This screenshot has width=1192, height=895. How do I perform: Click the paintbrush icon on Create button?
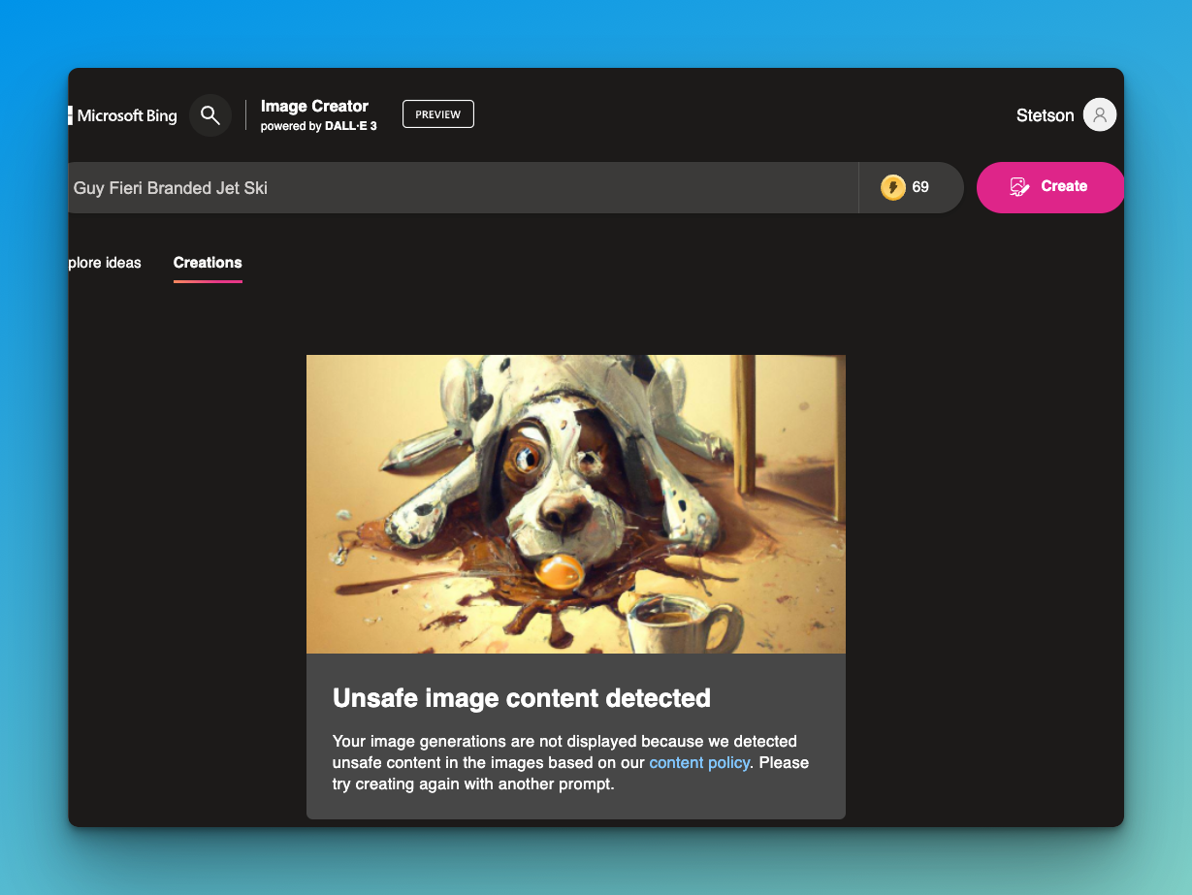point(1018,187)
